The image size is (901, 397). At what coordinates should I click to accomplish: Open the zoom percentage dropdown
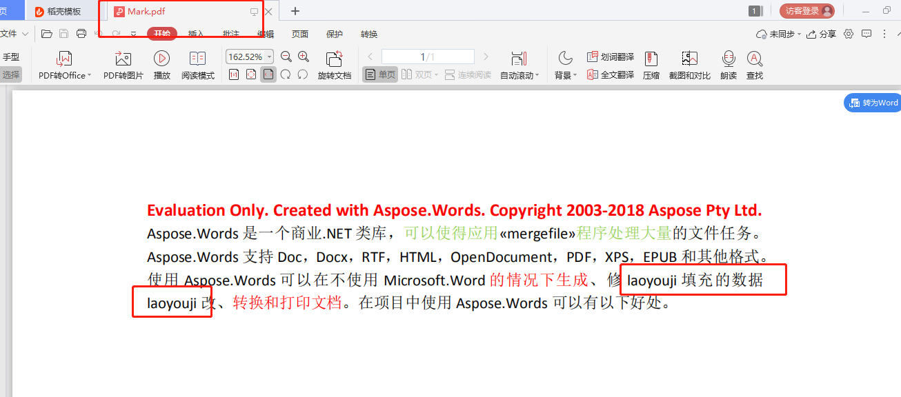pos(269,57)
